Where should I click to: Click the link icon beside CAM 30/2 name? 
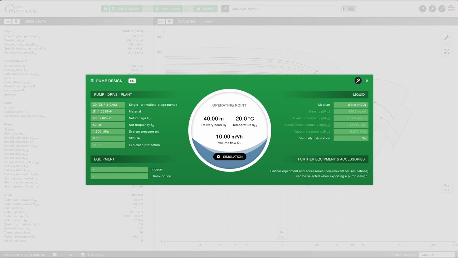click(x=225, y=9)
